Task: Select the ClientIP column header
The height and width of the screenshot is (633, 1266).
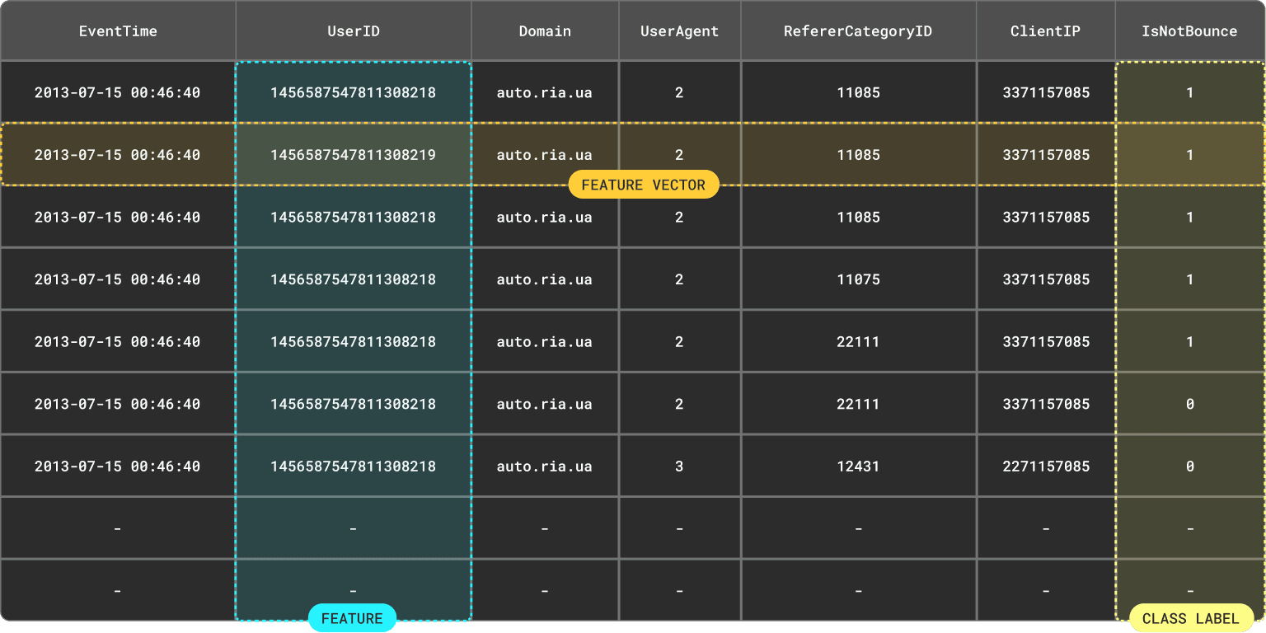Action: (x=1045, y=31)
